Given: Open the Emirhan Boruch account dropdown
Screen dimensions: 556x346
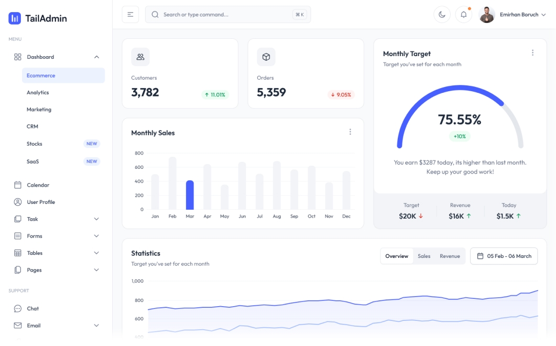Looking at the screenshot, I should (x=521, y=14).
